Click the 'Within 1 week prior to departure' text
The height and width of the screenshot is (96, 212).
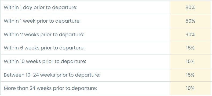click(42, 21)
